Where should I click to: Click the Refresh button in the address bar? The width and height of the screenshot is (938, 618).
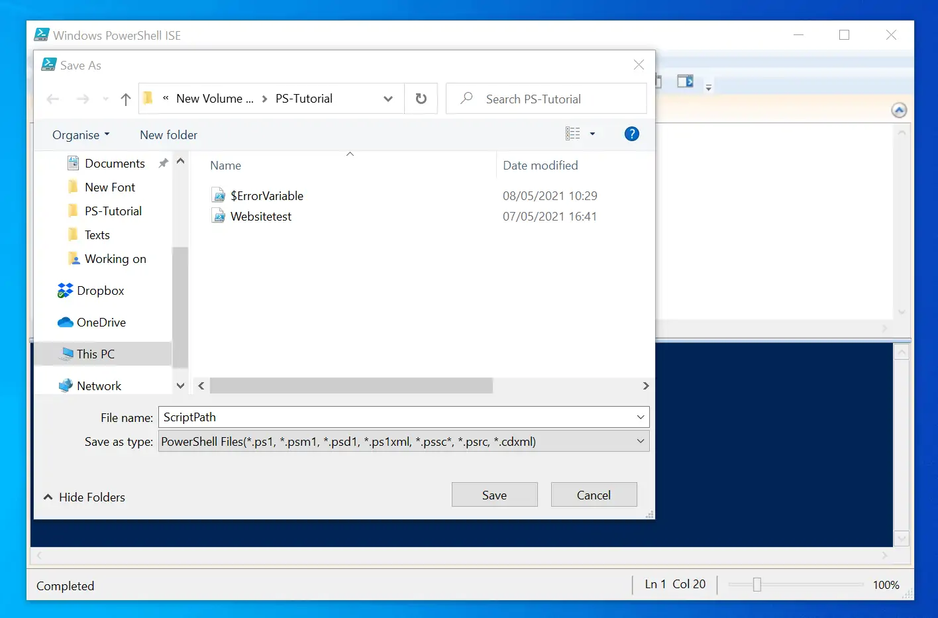pyautogui.click(x=421, y=99)
